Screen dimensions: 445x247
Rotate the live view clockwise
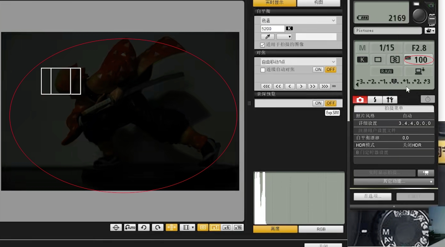click(x=158, y=227)
